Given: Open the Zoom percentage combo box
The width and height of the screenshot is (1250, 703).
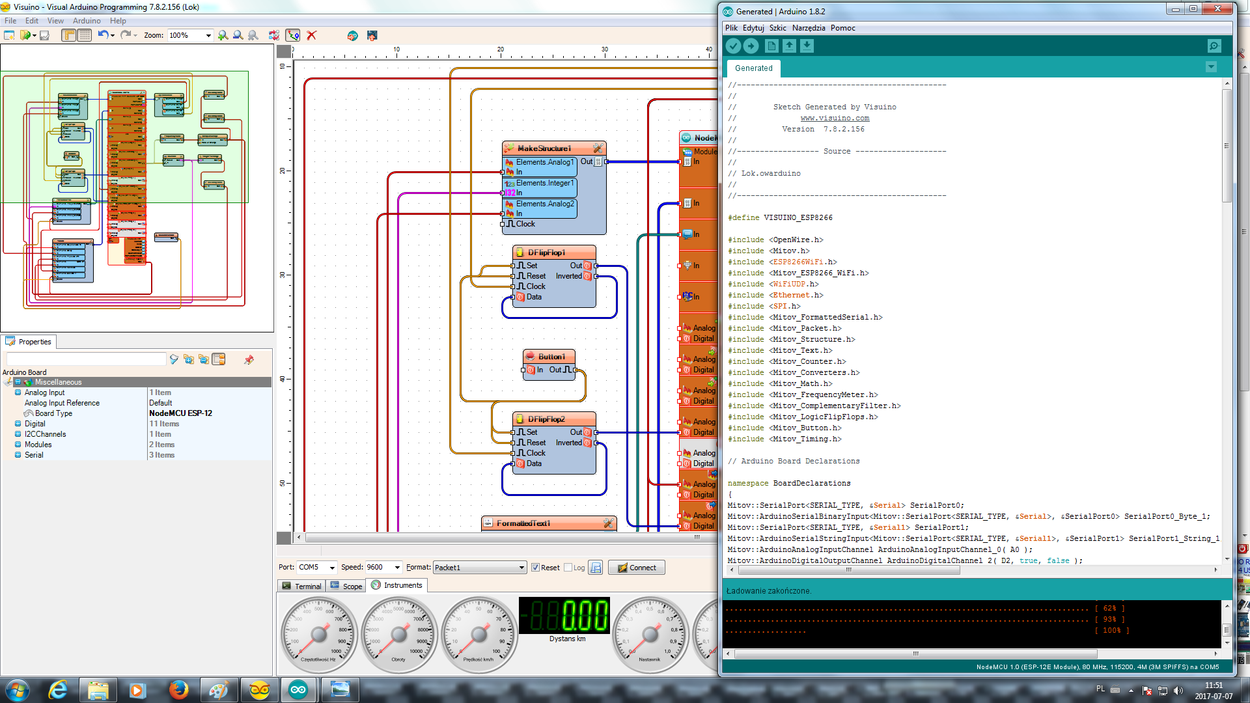Looking at the screenshot, I should point(190,36).
